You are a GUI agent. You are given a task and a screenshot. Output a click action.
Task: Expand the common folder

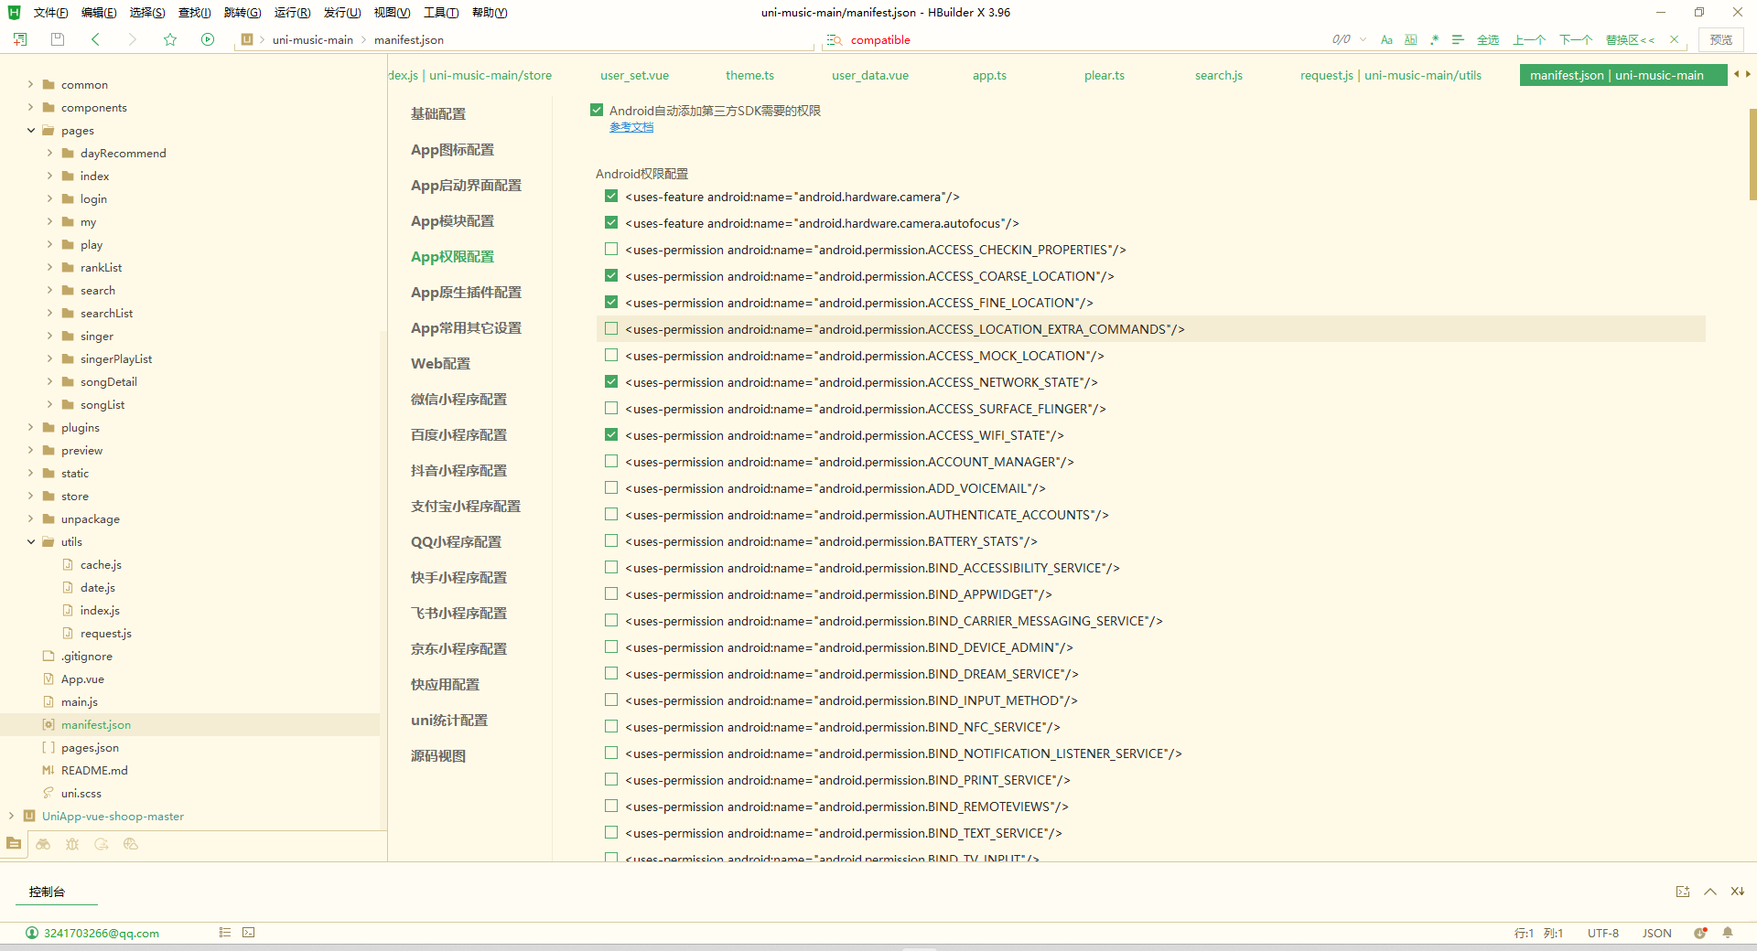click(30, 84)
